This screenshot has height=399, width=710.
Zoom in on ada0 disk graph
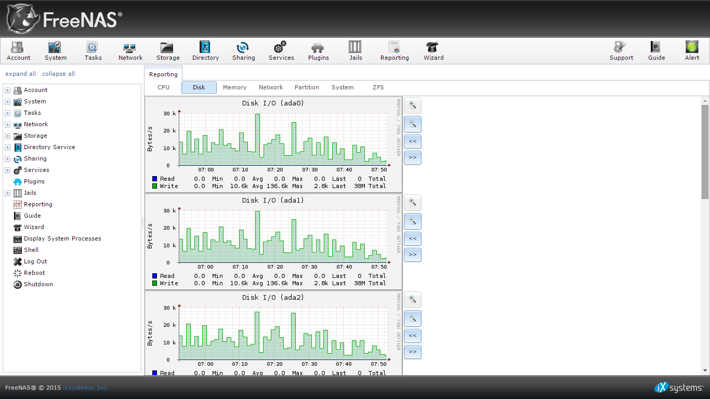click(x=413, y=105)
